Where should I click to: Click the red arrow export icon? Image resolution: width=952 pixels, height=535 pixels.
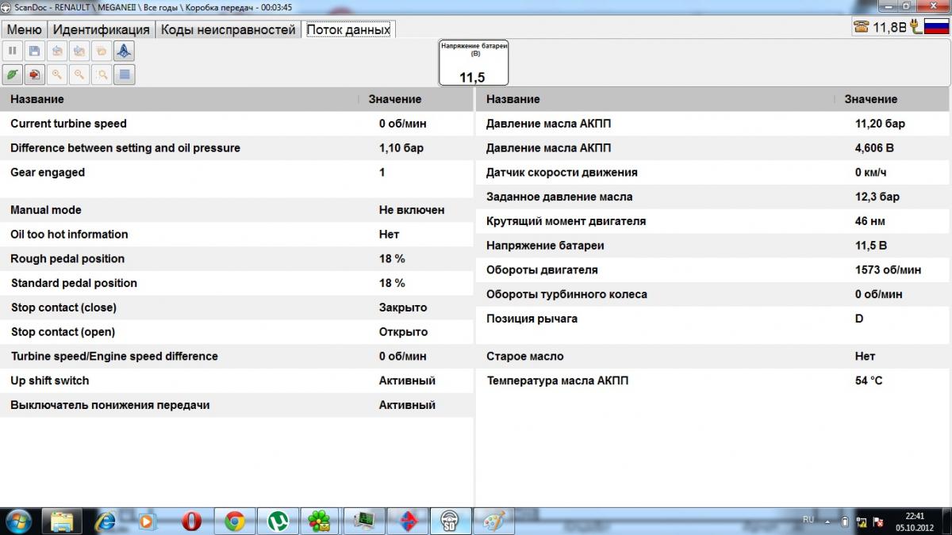(34, 75)
